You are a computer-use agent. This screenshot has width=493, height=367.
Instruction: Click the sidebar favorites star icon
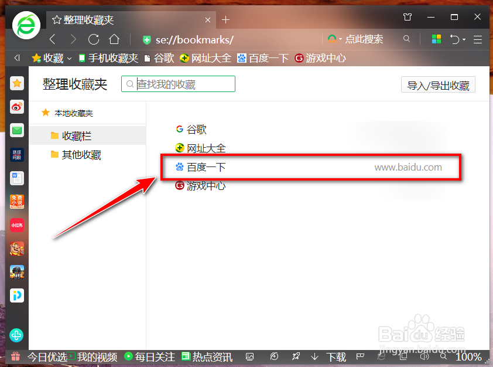[17, 83]
